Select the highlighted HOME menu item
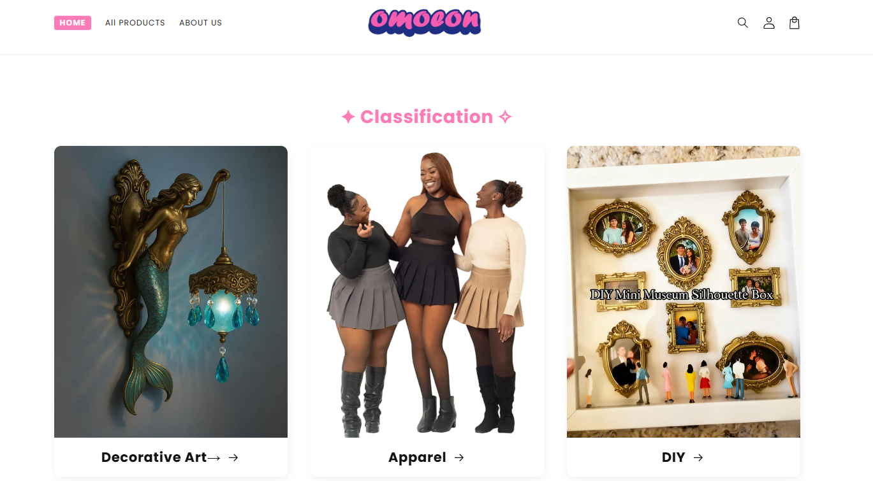This screenshot has height=481, width=873. tap(73, 23)
